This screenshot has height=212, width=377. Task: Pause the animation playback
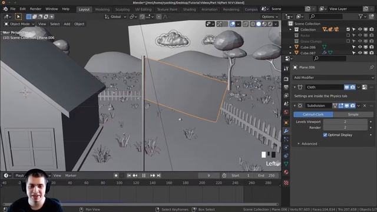(x=144, y=175)
